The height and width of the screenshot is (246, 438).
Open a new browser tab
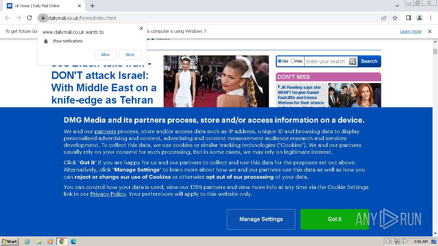[92, 6]
